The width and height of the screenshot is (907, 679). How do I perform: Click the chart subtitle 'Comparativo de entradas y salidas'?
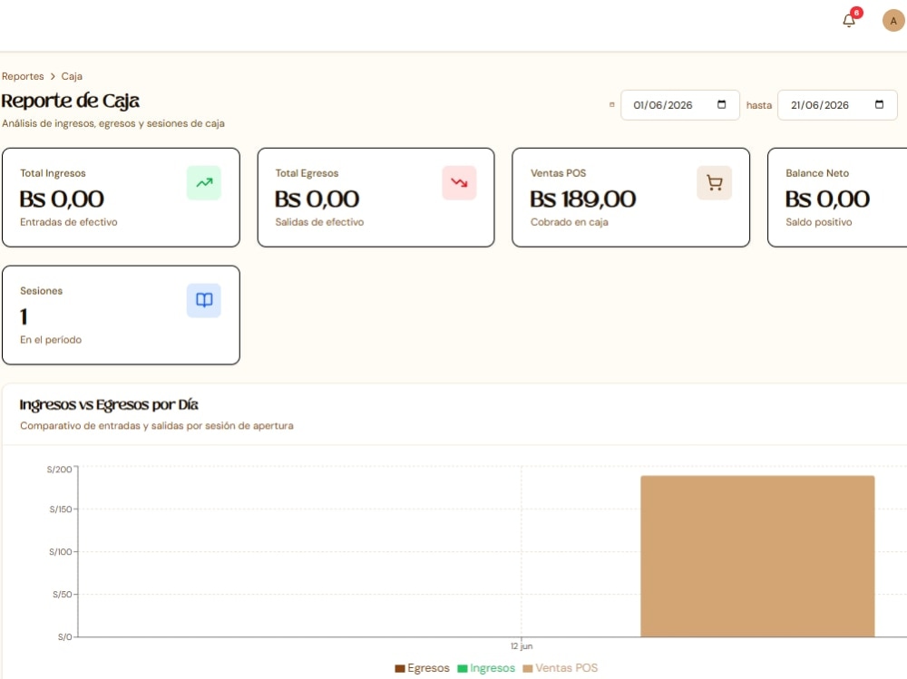157,426
